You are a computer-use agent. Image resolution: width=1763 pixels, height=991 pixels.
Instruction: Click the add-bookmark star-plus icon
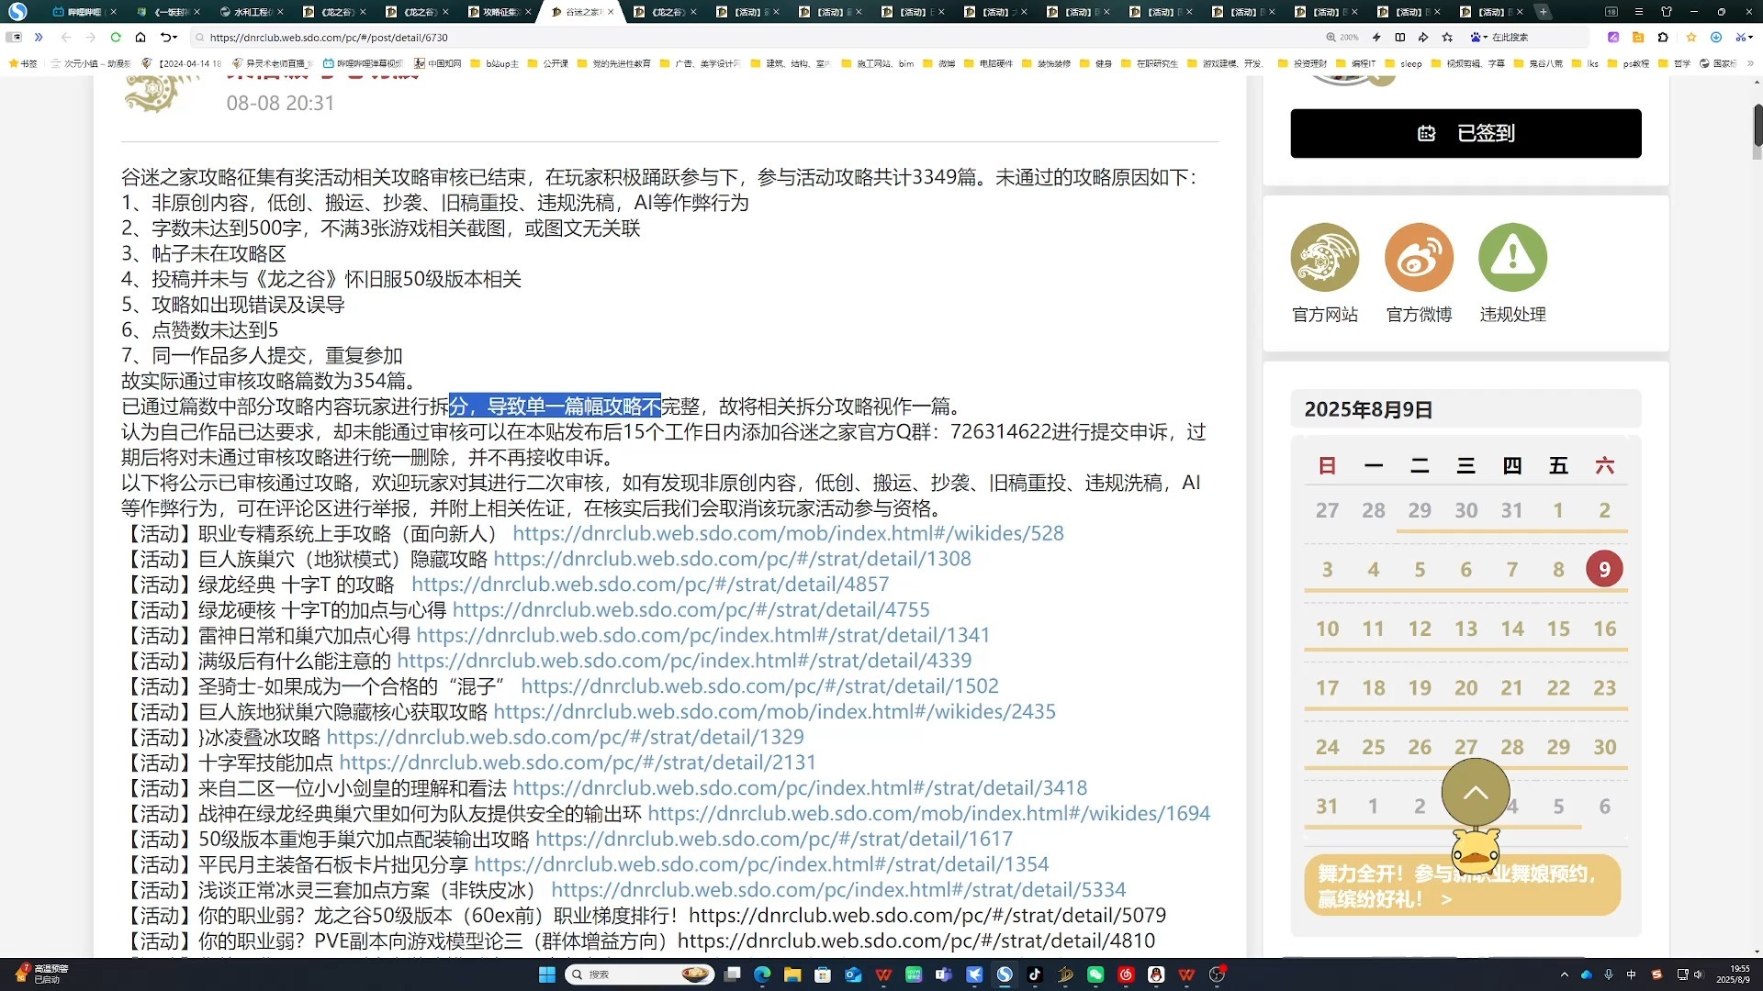pos(1448,38)
